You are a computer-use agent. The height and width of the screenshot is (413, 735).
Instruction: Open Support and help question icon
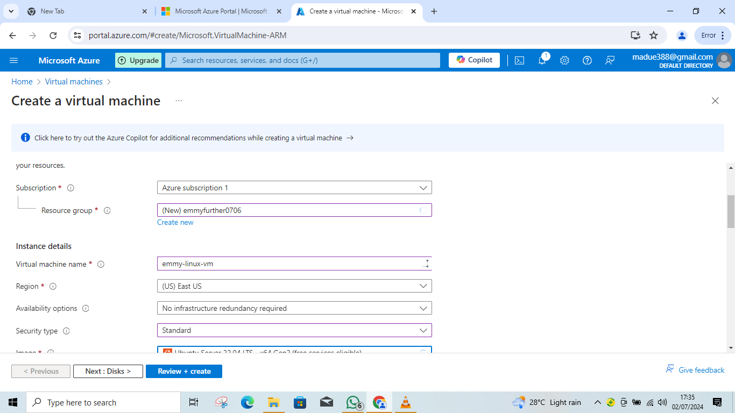tap(587, 60)
